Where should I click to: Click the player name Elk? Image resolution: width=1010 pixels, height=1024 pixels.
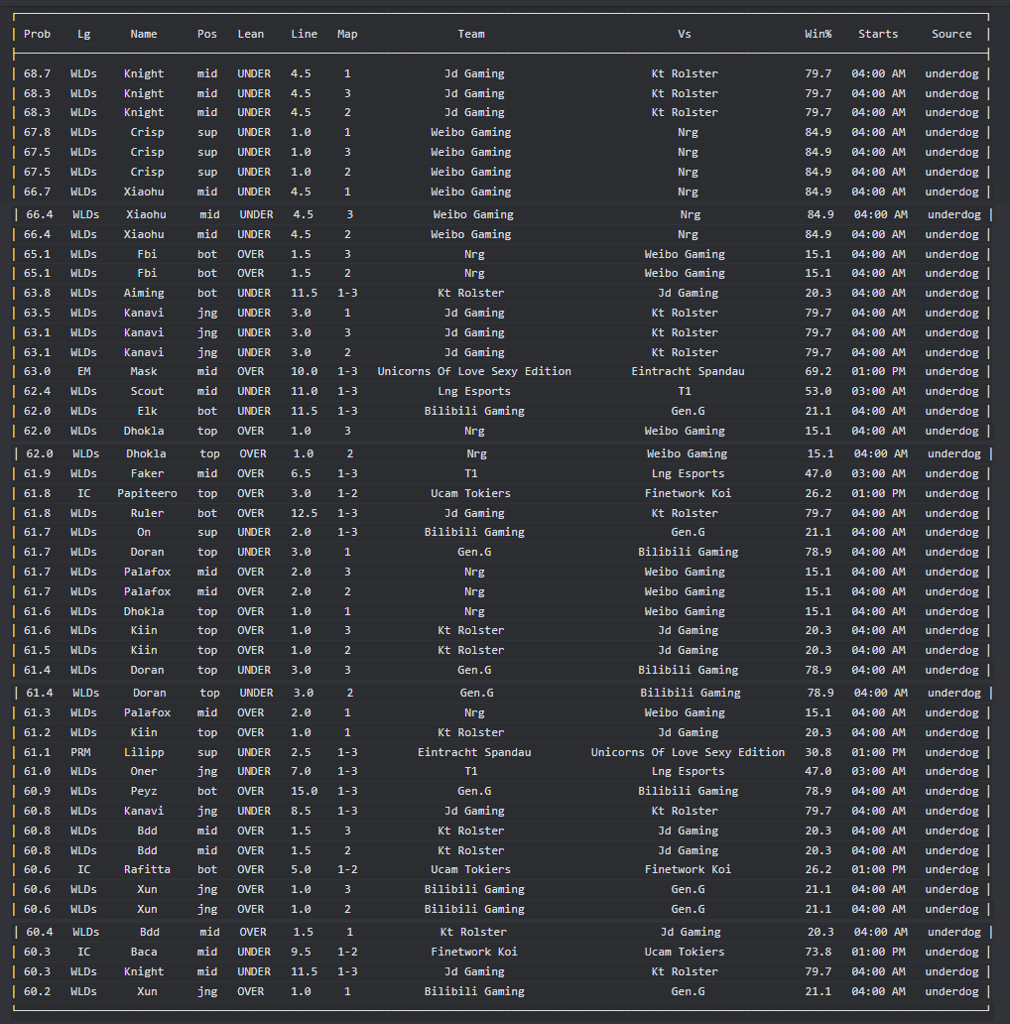(x=147, y=412)
